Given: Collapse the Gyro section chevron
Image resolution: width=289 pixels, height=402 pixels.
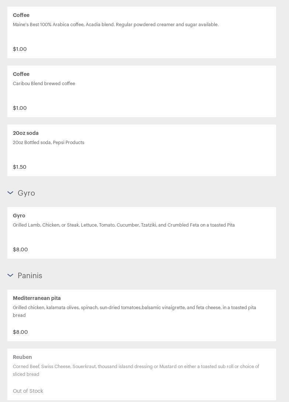Looking at the screenshot, I should [10, 193].
